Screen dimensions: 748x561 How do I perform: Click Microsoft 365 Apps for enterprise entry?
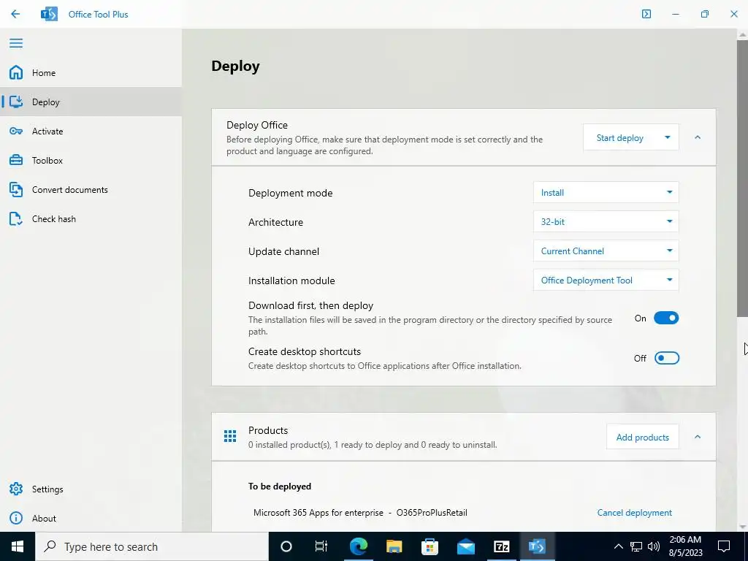point(360,512)
